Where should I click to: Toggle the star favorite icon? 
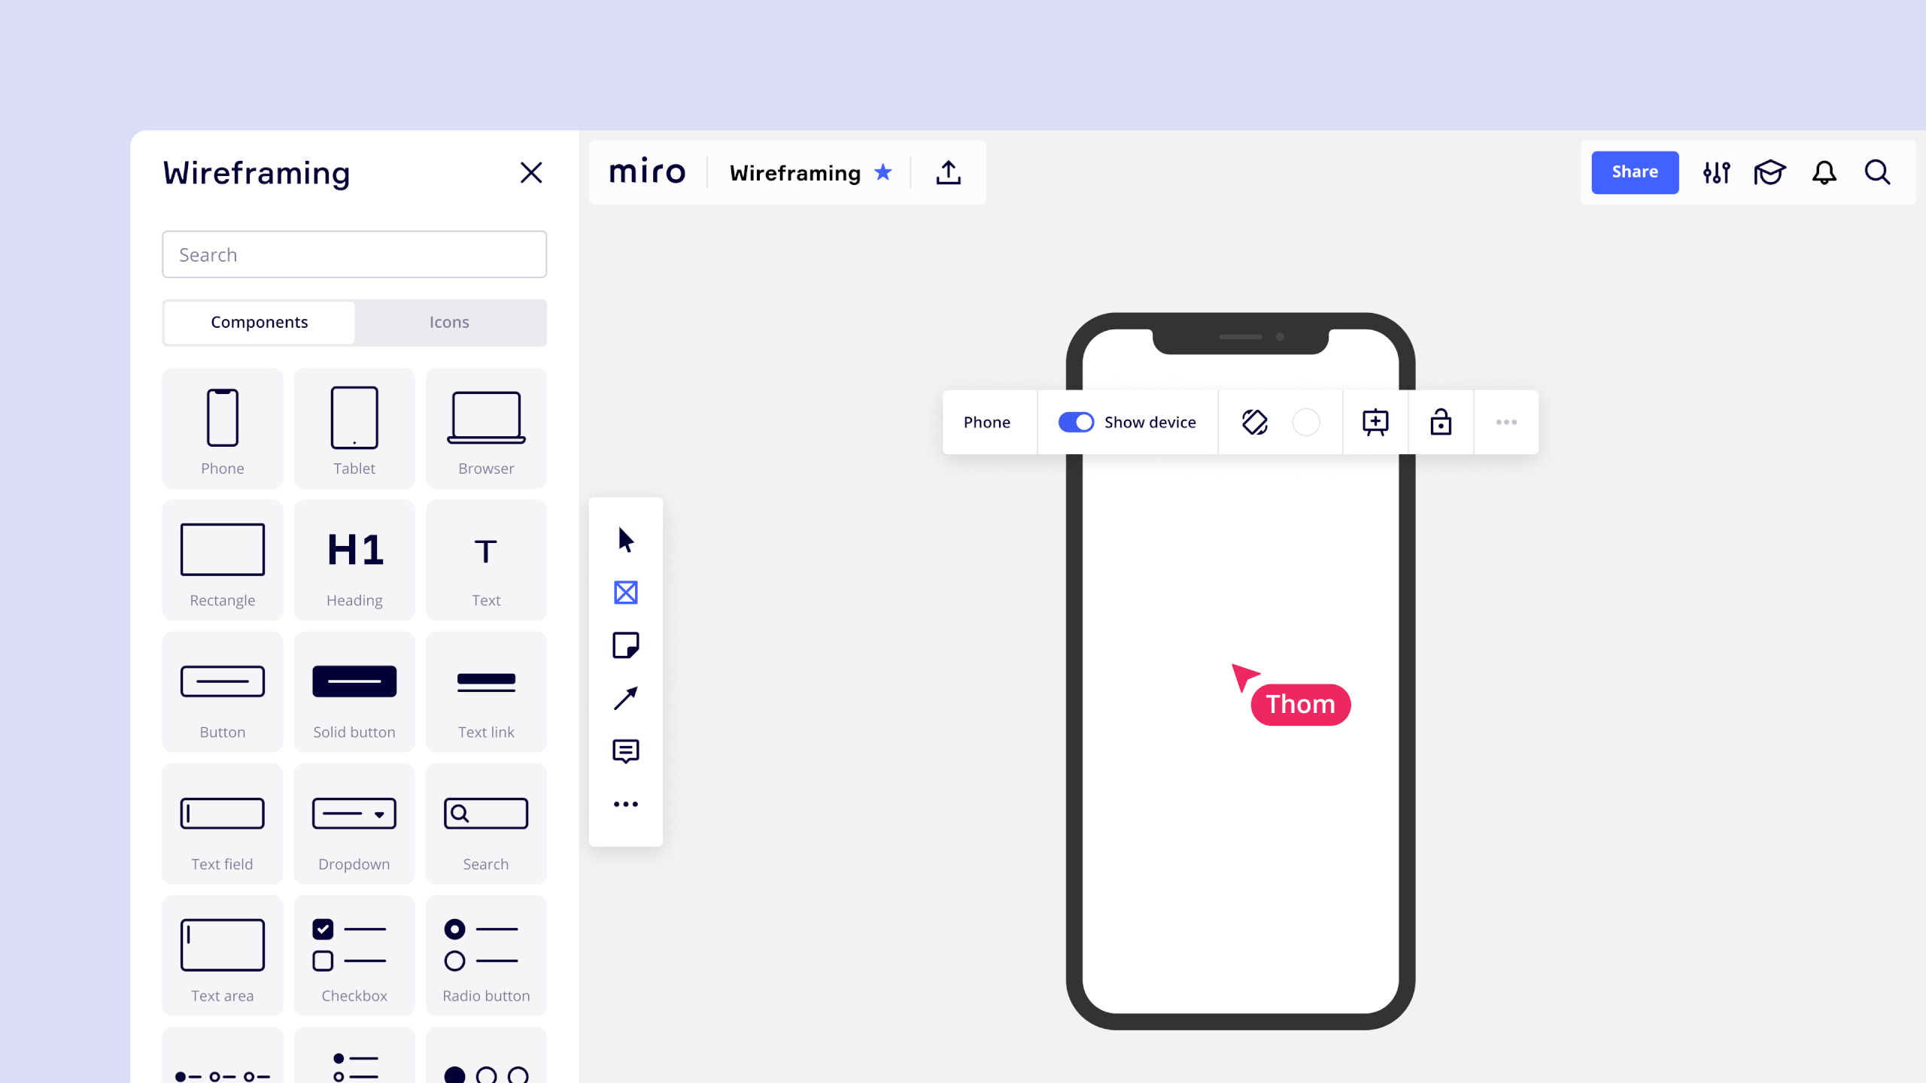[883, 172]
